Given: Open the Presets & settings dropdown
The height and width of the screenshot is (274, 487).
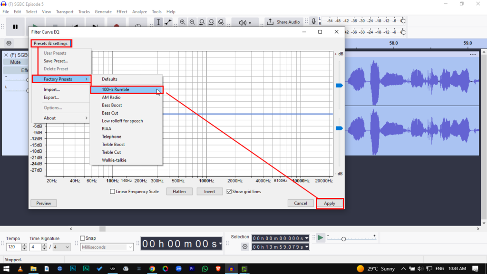Looking at the screenshot, I should coord(51,44).
